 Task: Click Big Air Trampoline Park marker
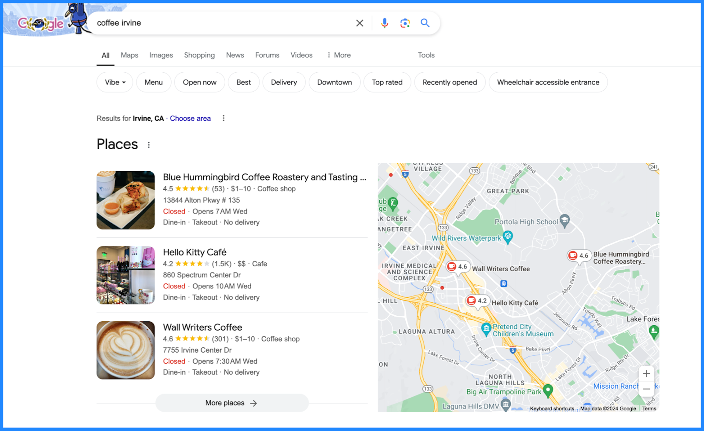(x=548, y=390)
